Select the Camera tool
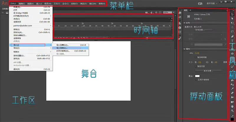The image size is (236, 122). click(232, 102)
